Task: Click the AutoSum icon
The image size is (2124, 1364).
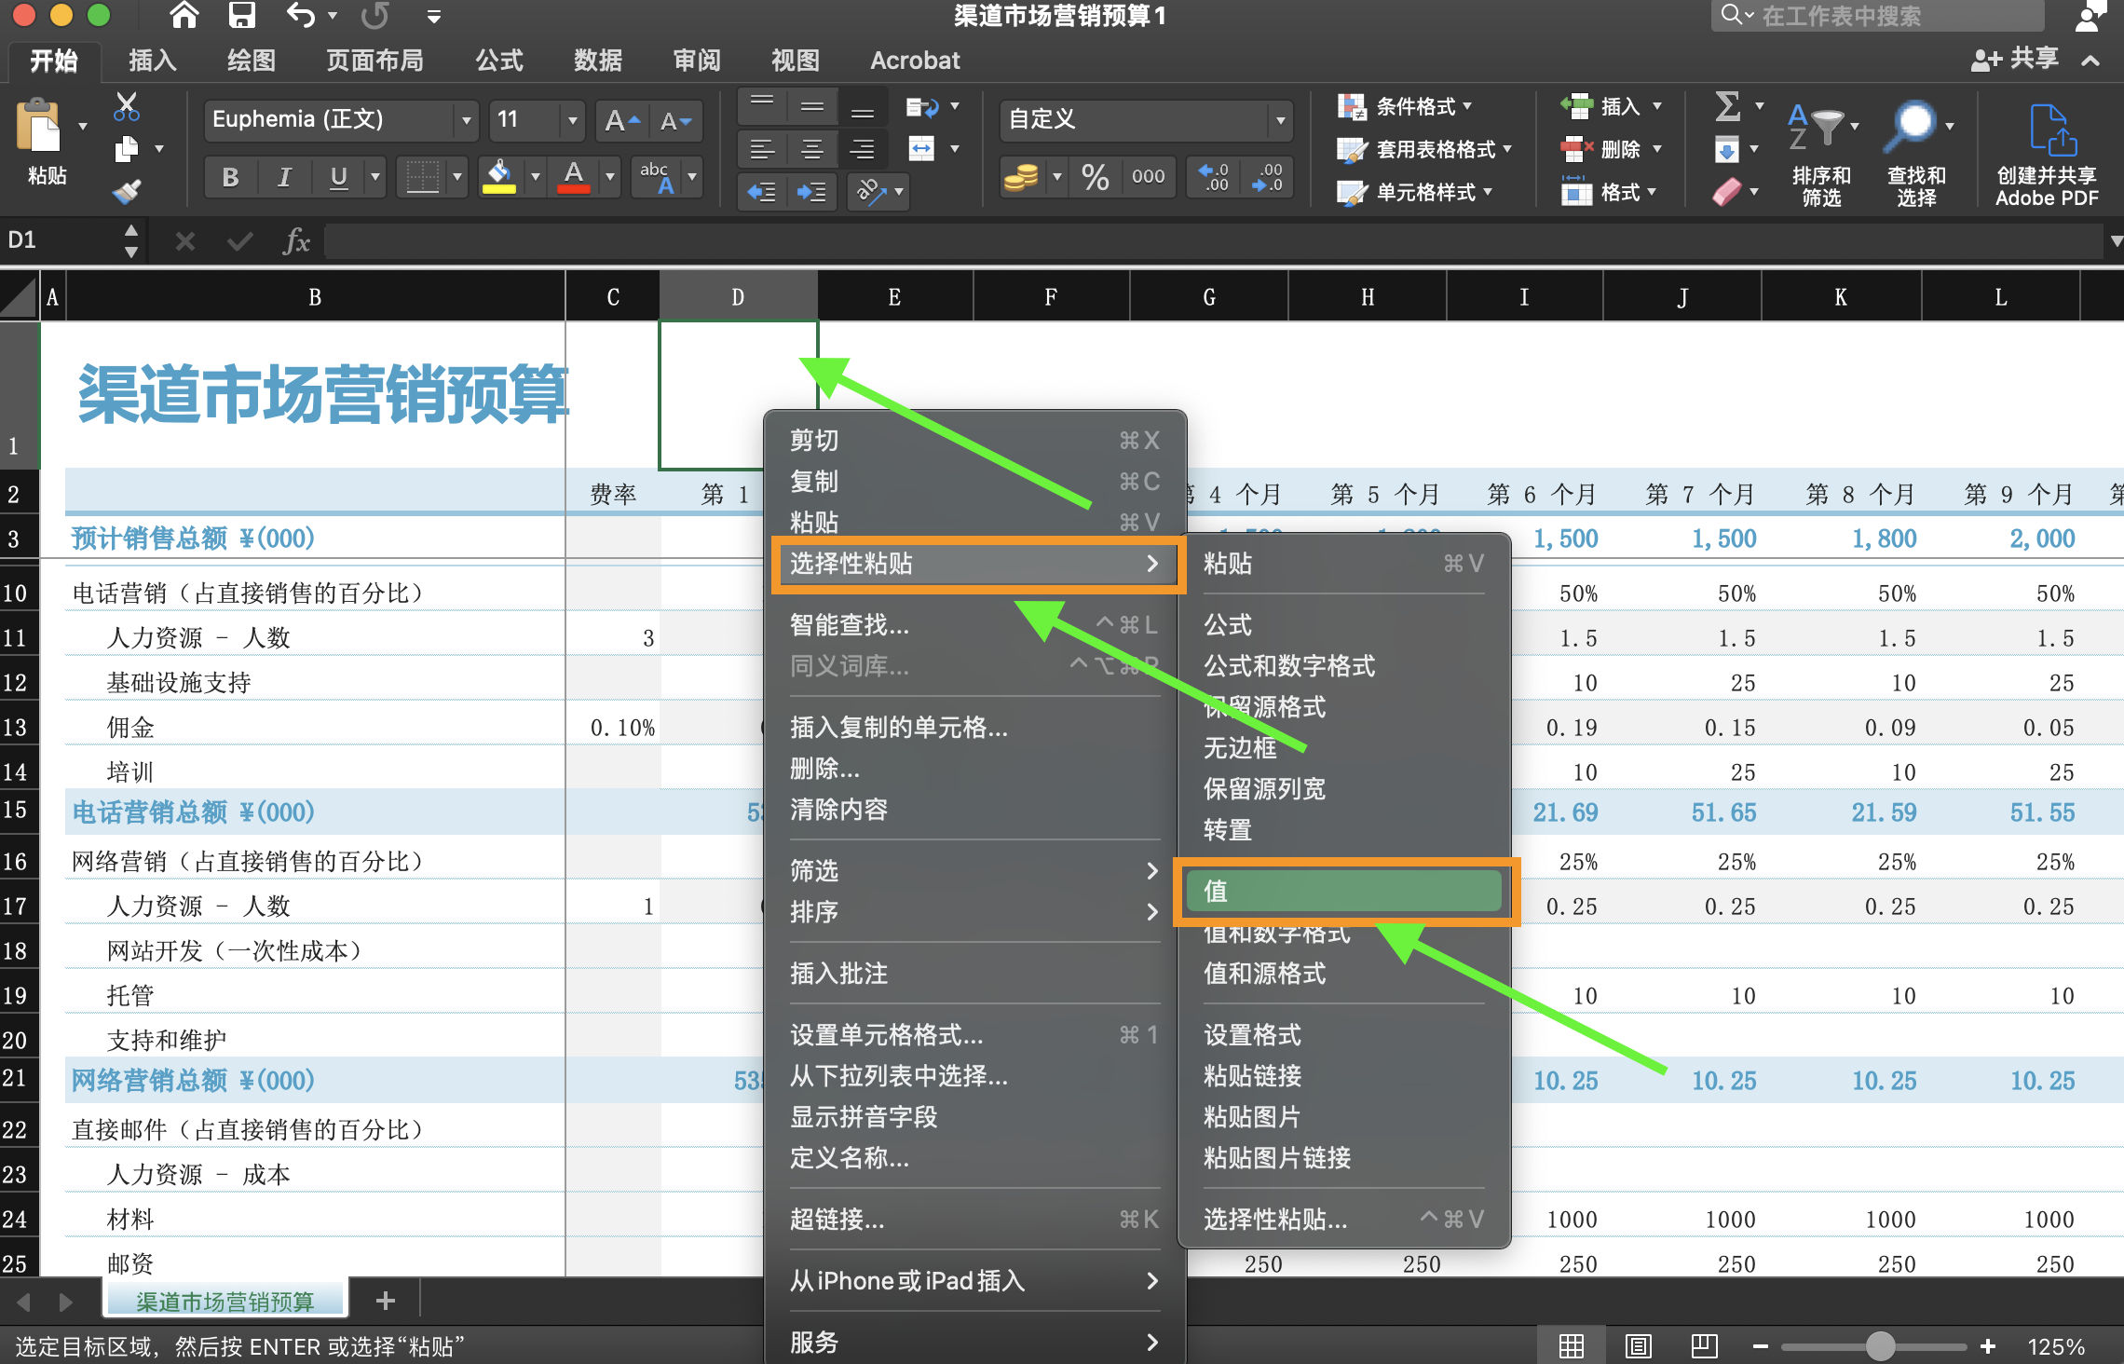Action: pyautogui.click(x=1728, y=106)
